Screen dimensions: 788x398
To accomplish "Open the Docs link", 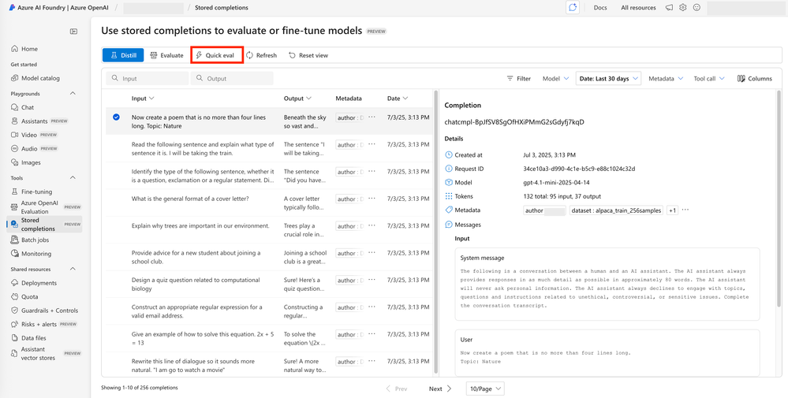I will click(600, 8).
